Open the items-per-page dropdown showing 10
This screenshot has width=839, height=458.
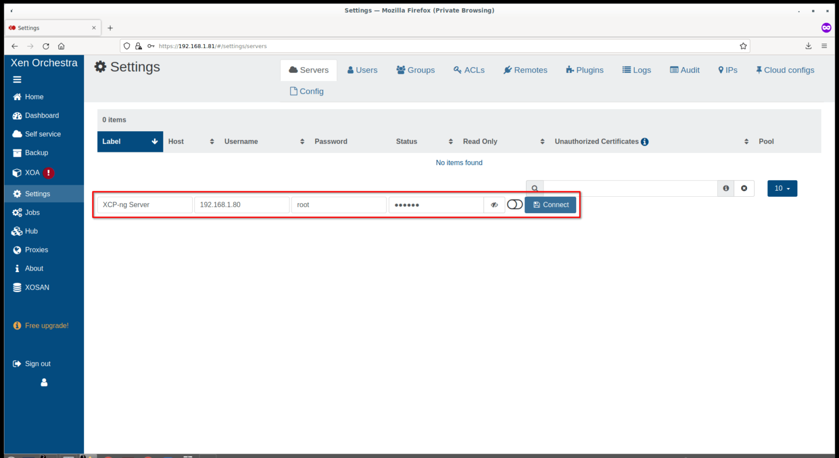click(782, 187)
